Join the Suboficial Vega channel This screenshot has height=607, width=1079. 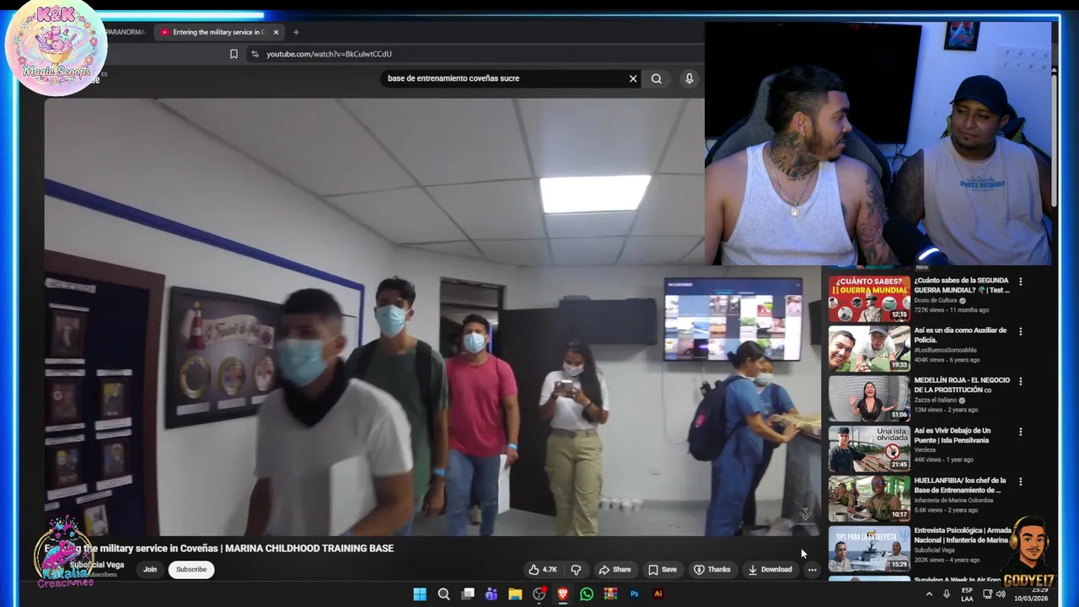tap(150, 569)
